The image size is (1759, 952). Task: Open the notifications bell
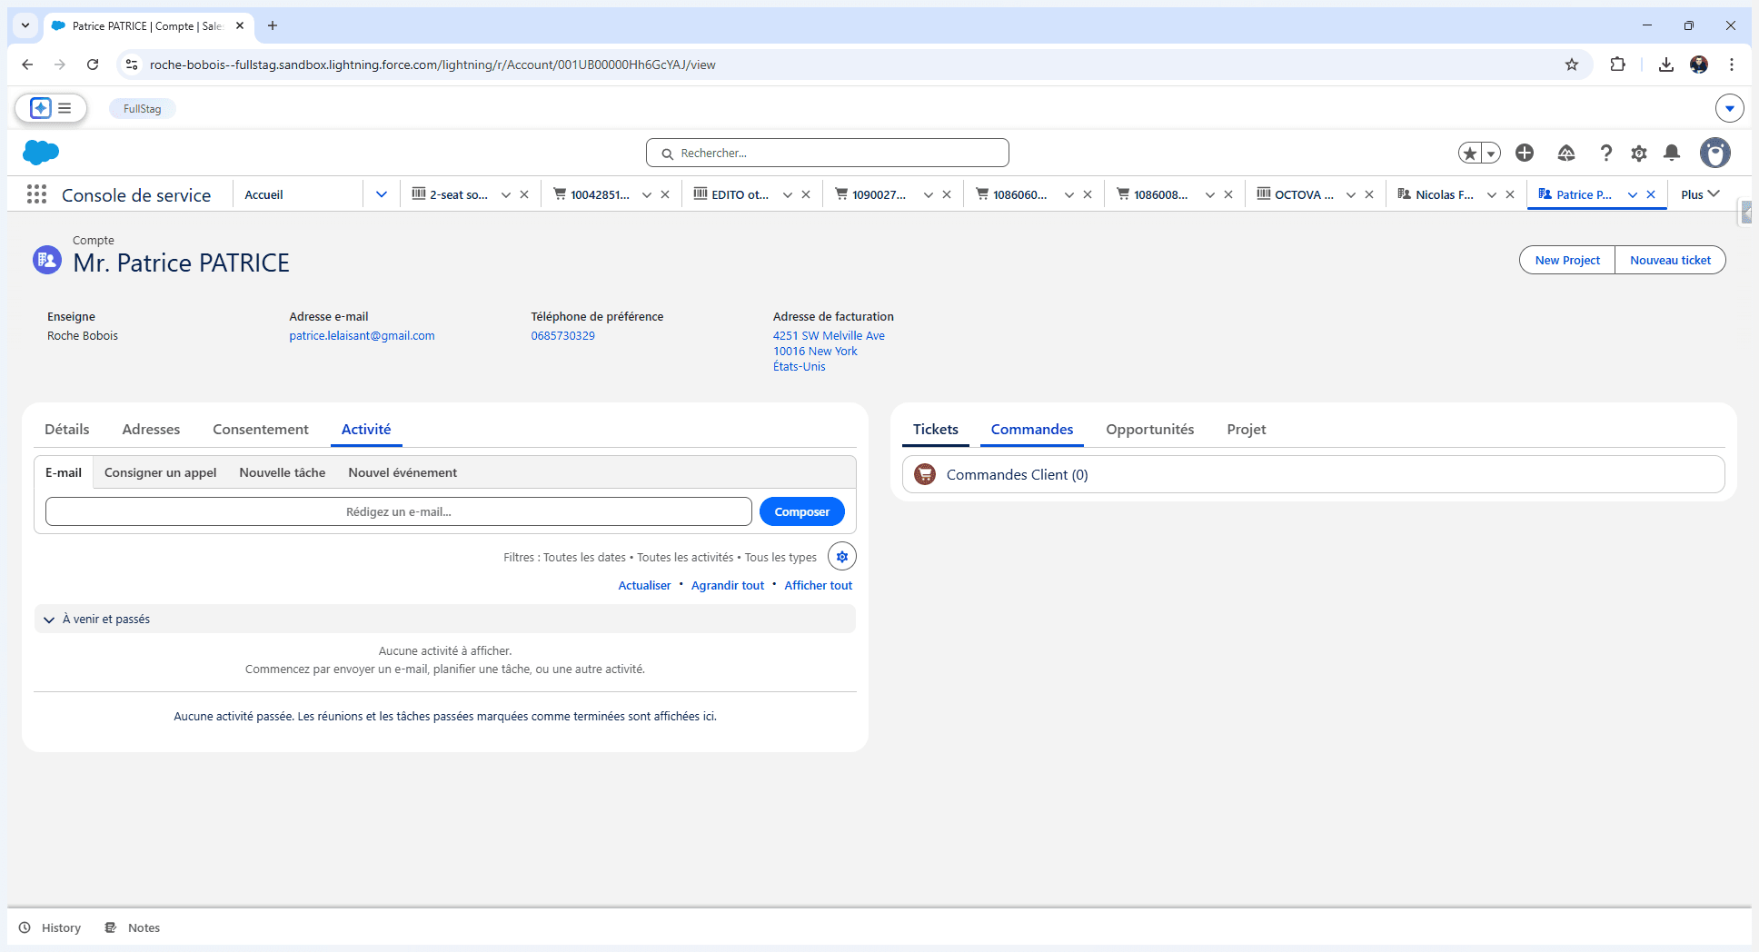[x=1672, y=153]
